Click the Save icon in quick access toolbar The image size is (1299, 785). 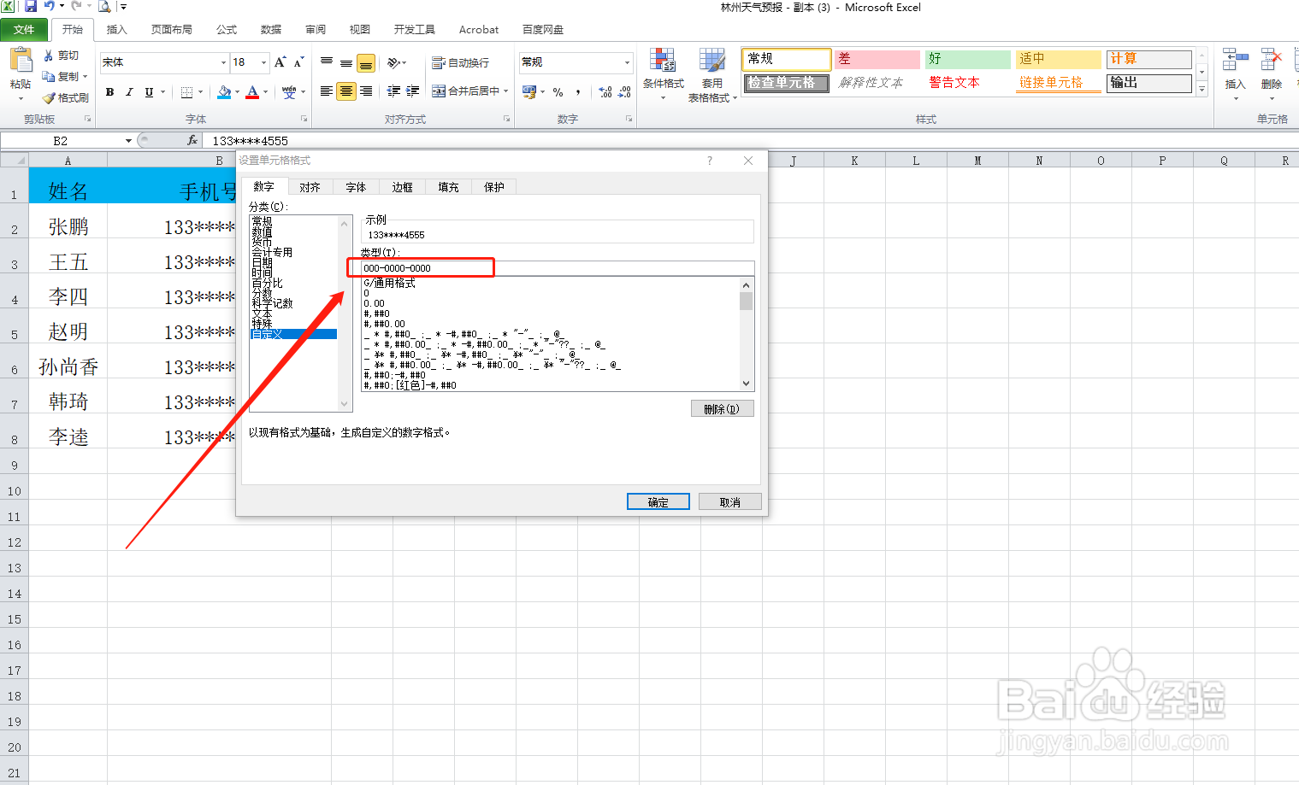(x=31, y=7)
